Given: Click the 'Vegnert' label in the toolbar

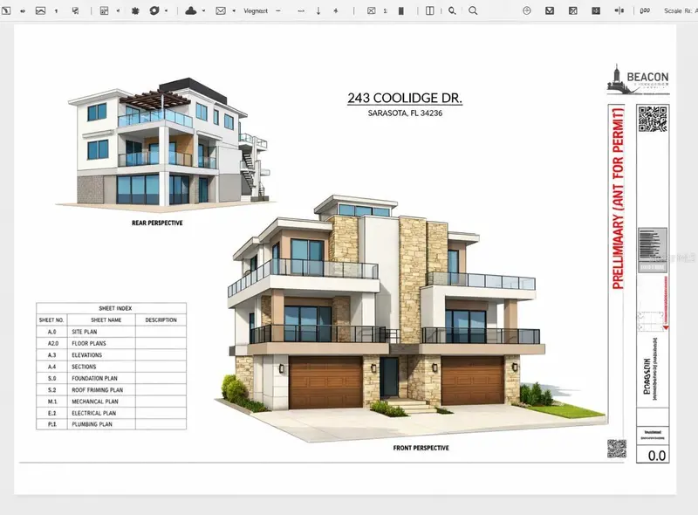Looking at the screenshot, I should [256, 10].
